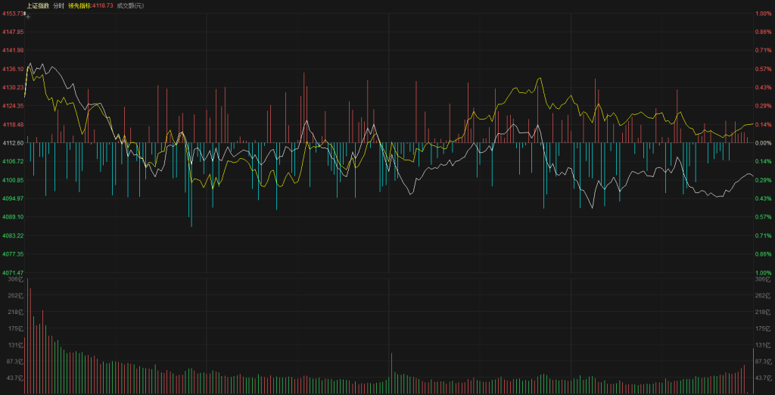Click the 4071.47 bottom price axis label
This screenshot has height=395, width=775.
tap(13, 272)
